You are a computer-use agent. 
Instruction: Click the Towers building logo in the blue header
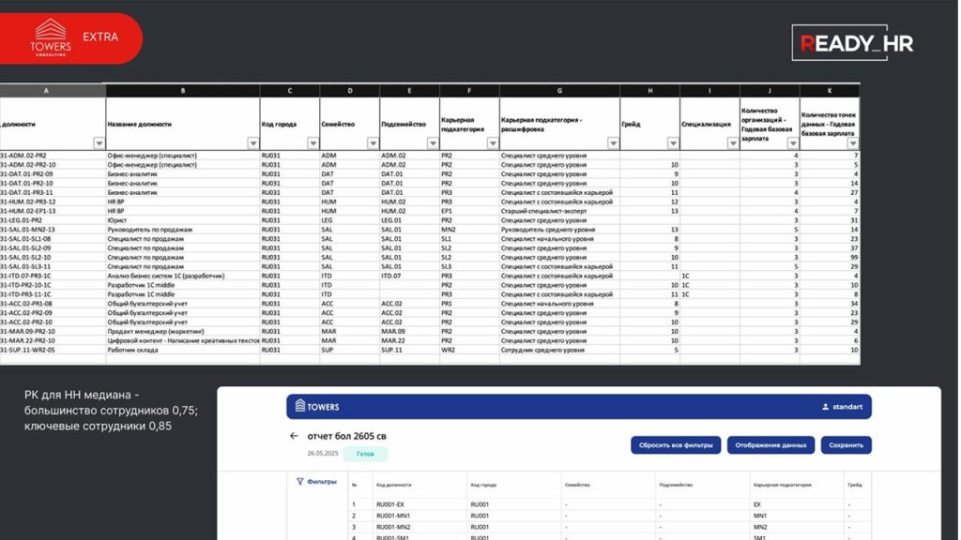[x=300, y=406]
